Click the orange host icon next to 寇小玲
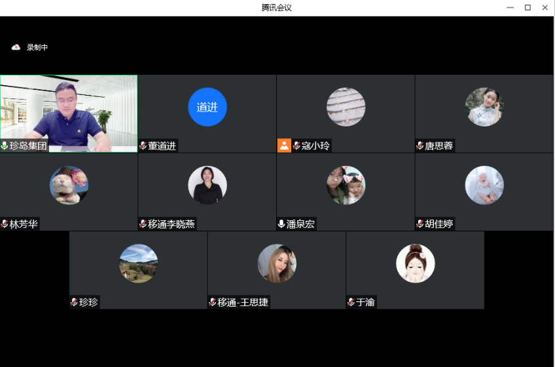555x367 pixels. coord(284,145)
